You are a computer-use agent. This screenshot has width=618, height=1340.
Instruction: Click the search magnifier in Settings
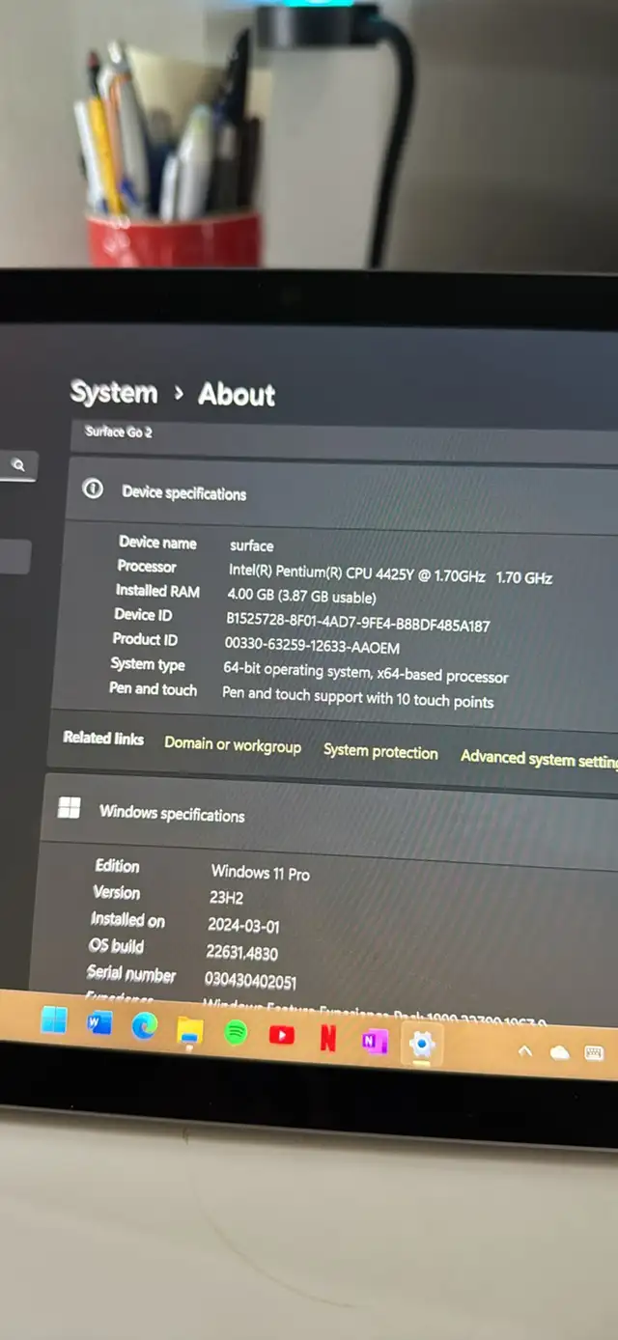coord(17,465)
